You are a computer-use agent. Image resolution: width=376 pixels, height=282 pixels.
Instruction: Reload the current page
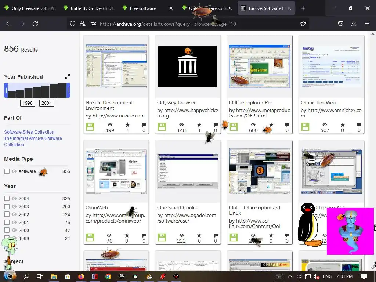coord(35,24)
